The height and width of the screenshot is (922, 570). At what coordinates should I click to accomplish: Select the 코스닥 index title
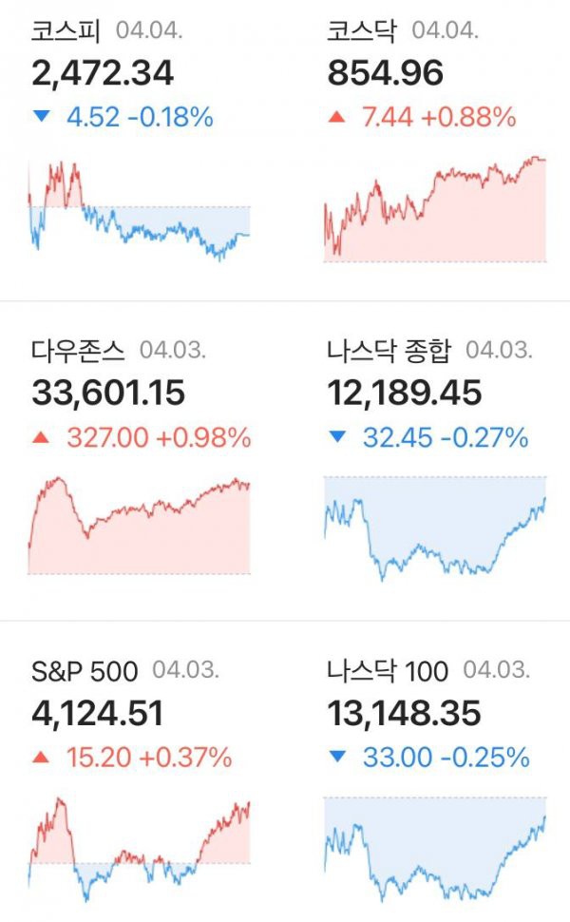[362, 30]
